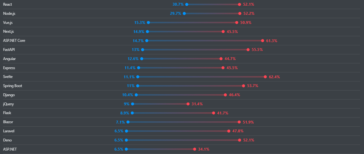Click the Flask range bar
Viewport: 364px width, 154px height.
click(x=173, y=113)
